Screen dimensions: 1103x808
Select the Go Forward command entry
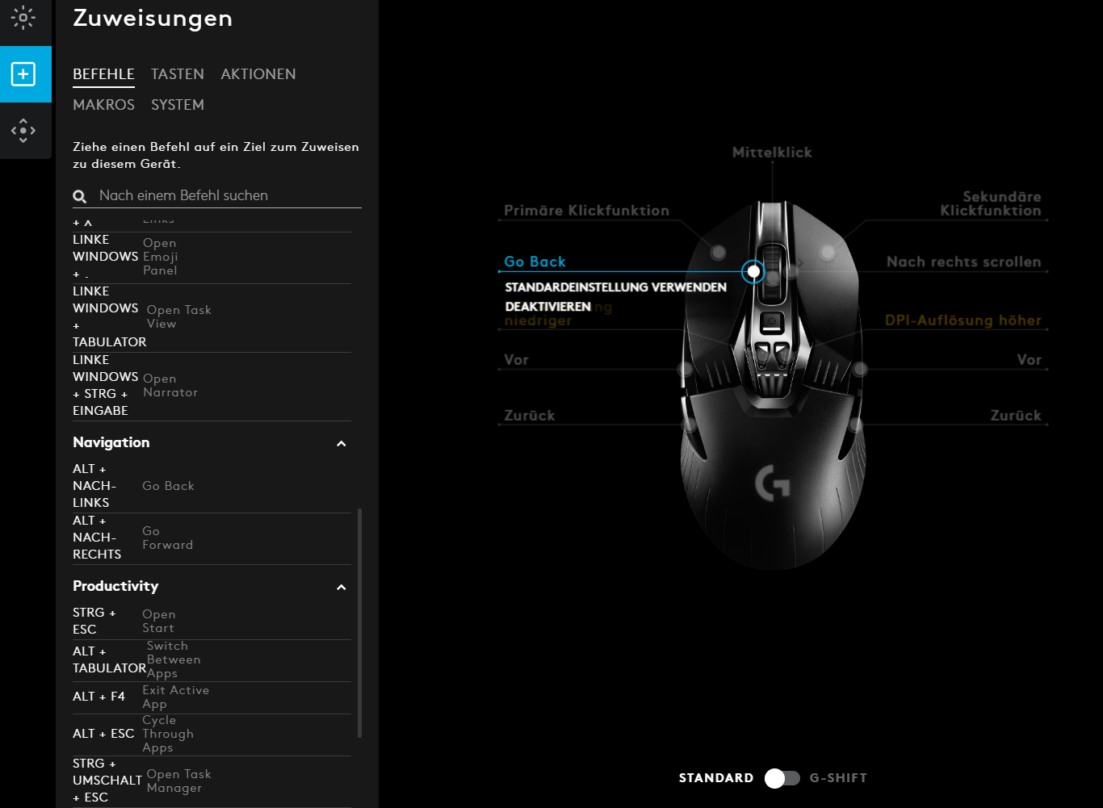point(212,538)
